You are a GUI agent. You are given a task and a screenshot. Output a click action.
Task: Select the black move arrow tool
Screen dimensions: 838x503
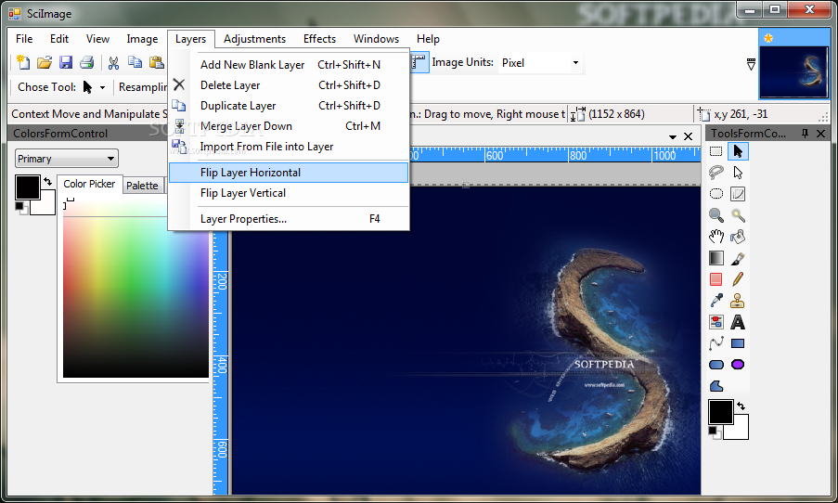coord(738,151)
